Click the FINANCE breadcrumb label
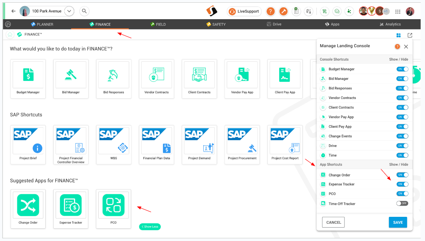This screenshot has height=241, width=425. coord(33,35)
